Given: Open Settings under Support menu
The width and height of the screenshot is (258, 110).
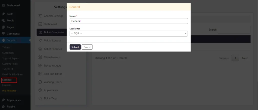Looking at the screenshot, I should 7,80.
